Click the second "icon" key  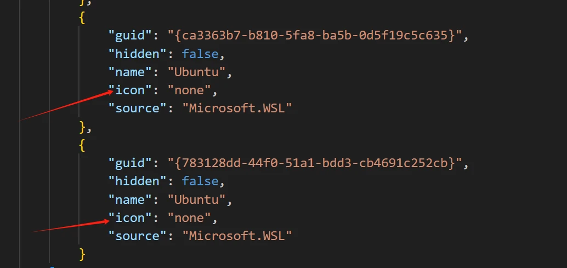130,218
